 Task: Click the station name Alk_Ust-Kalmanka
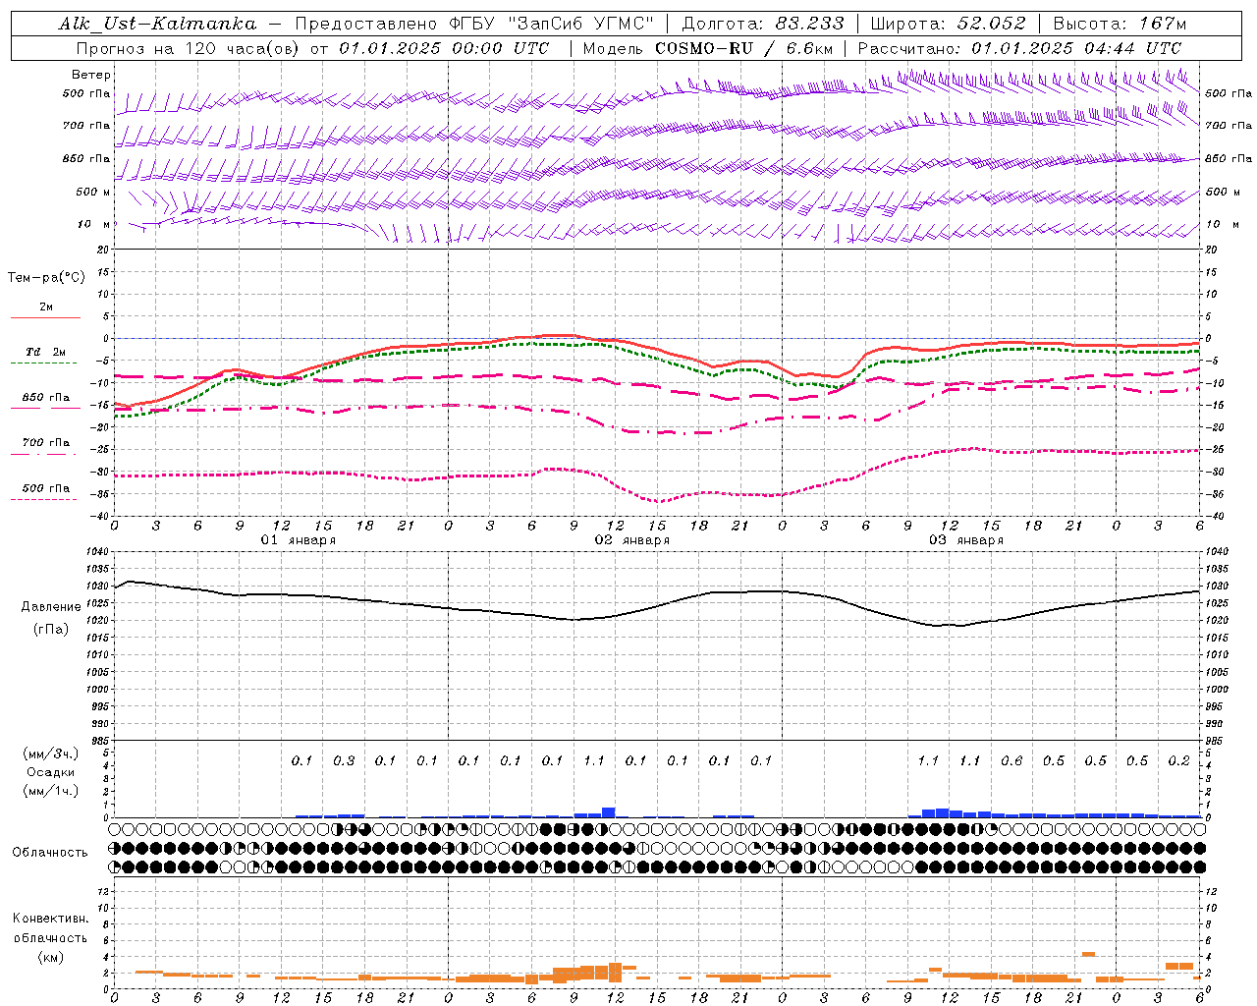[157, 24]
